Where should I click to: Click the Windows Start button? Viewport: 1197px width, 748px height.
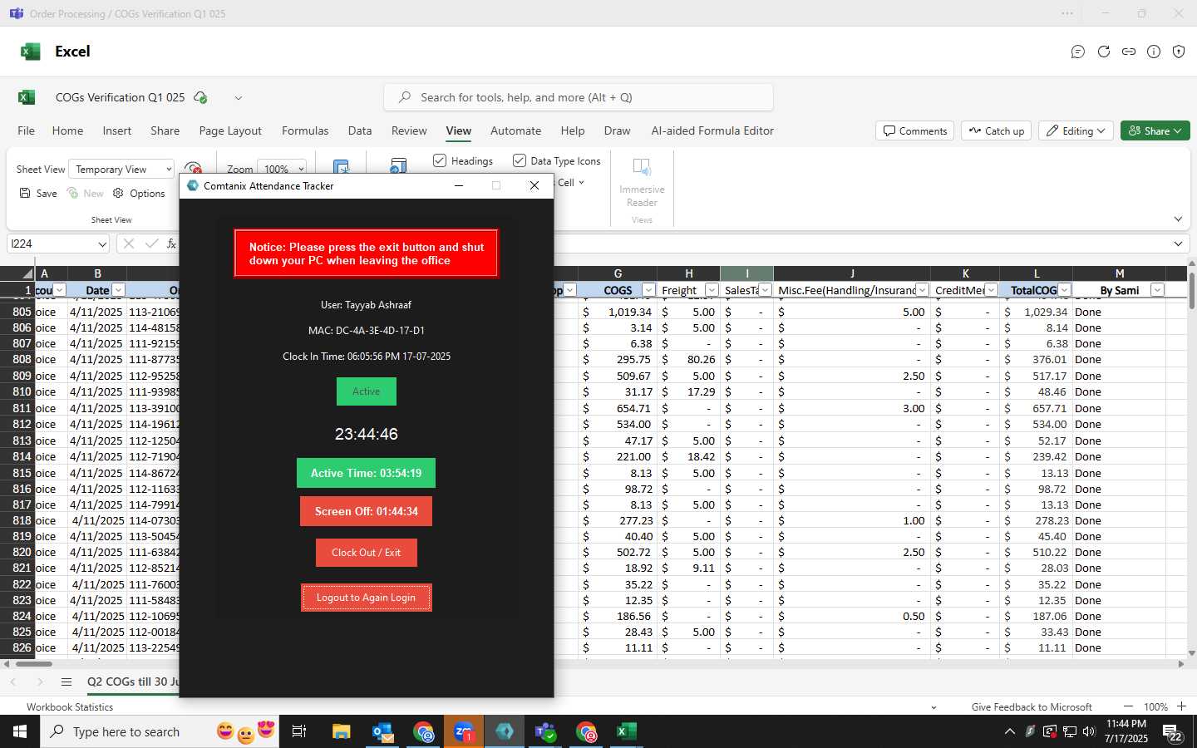click(20, 731)
